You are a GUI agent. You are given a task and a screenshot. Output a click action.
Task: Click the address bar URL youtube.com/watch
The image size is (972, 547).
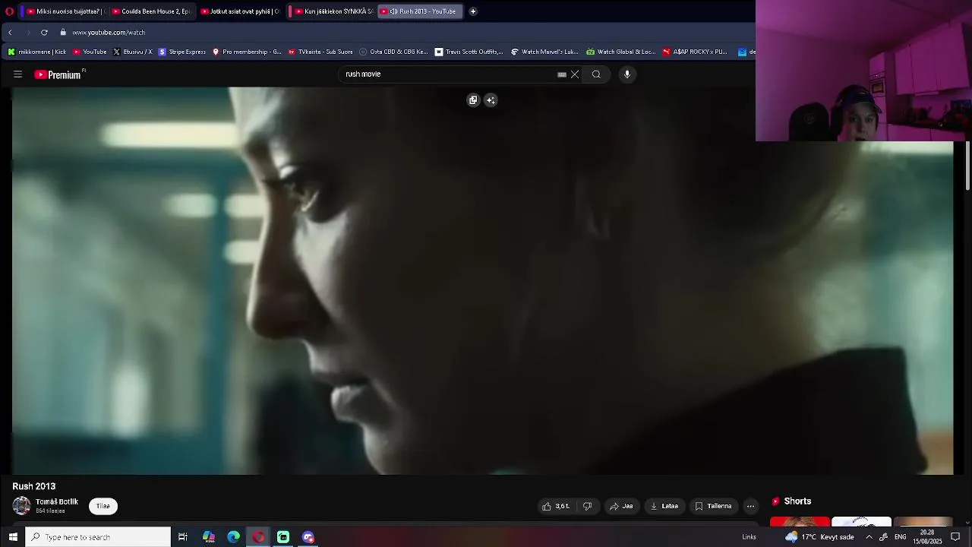(x=109, y=33)
